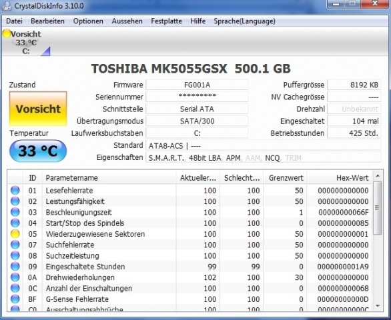
Task: Open the Aussehen menu
Action: 127,21
